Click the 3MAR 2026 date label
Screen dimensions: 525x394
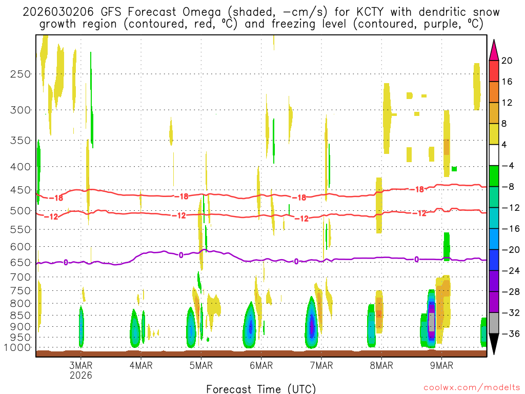pos(81,370)
